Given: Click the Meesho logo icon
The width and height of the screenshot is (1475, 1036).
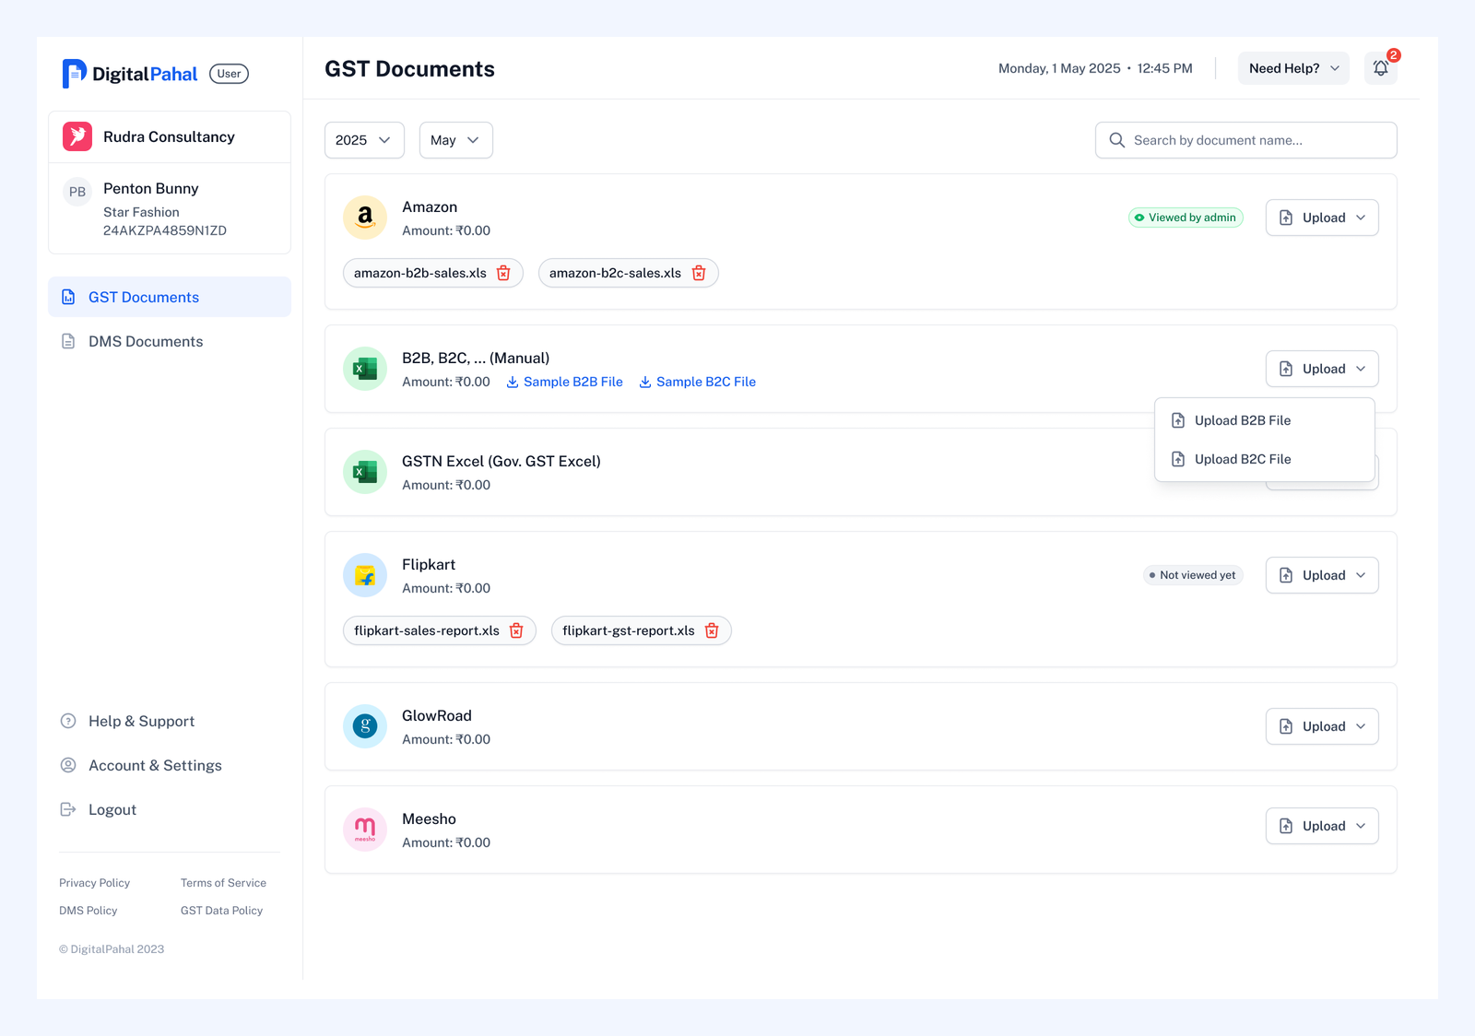Looking at the screenshot, I should click(365, 830).
